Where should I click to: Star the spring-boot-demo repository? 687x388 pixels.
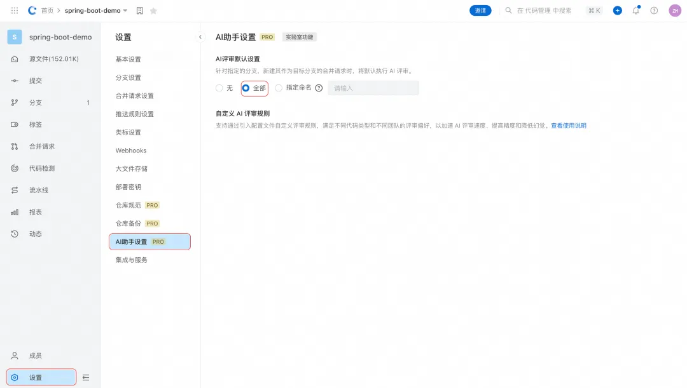pos(153,11)
